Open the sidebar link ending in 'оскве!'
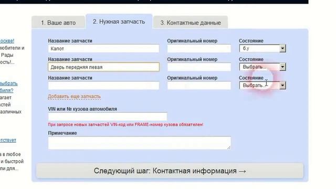Screen dimensions: 336x189 click(x=7, y=41)
